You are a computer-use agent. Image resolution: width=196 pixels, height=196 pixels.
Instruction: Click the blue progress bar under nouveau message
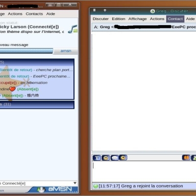tap(26, 51)
